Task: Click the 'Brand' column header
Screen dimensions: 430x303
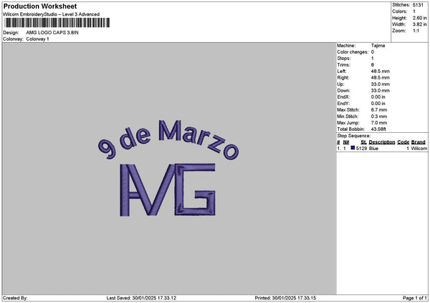Action: pyautogui.click(x=419, y=142)
